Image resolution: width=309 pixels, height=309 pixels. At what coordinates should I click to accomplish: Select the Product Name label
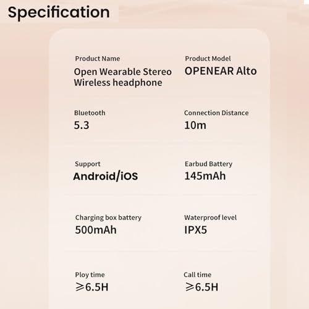98,59
